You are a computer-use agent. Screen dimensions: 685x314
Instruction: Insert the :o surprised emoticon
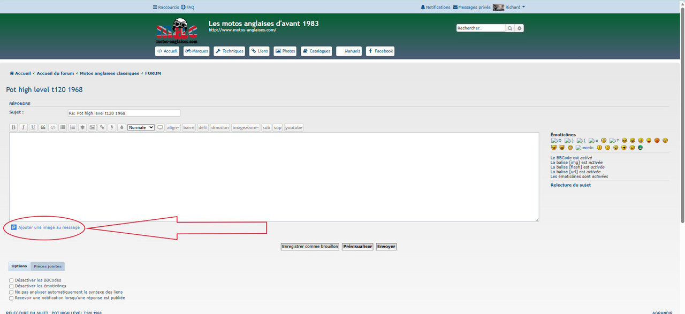pyautogui.click(x=593, y=141)
